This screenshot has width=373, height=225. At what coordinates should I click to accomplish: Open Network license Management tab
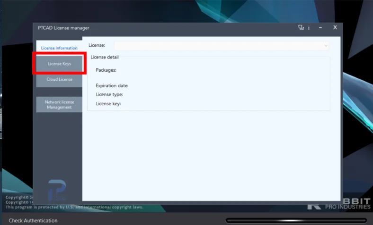tap(59, 105)
